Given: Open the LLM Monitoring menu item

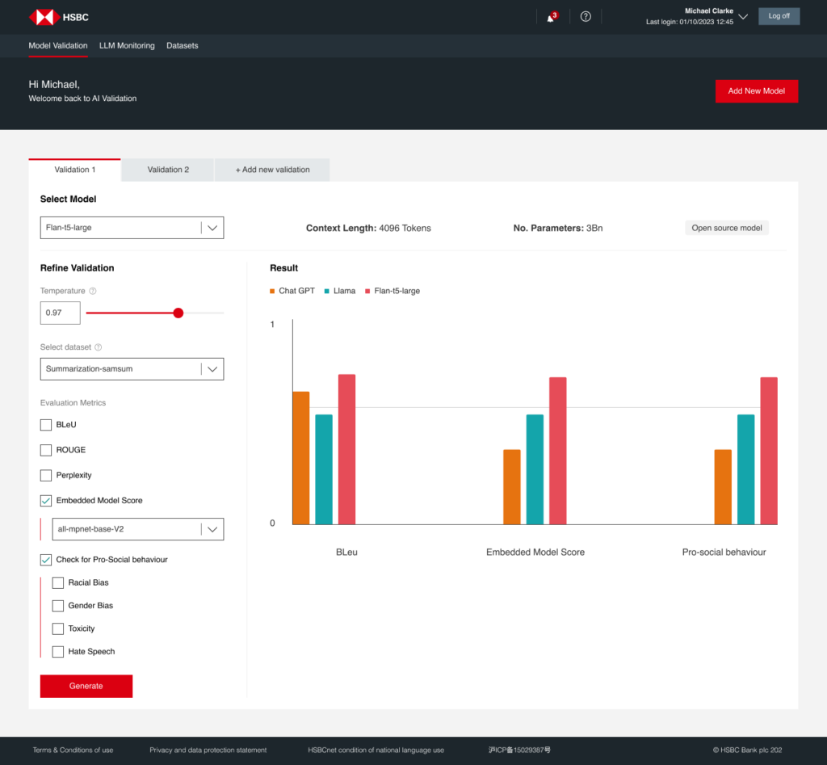Looking at the screenshot, I should (x=127, y=46).
